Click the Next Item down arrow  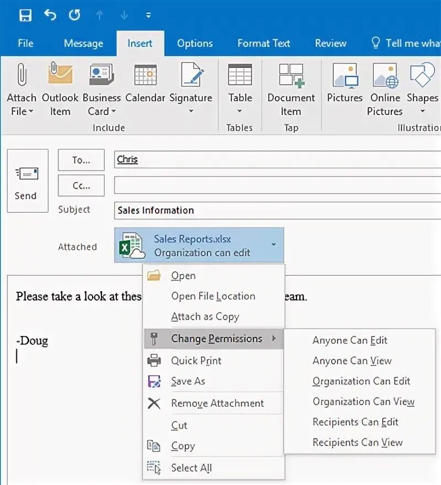click(124, 15)
